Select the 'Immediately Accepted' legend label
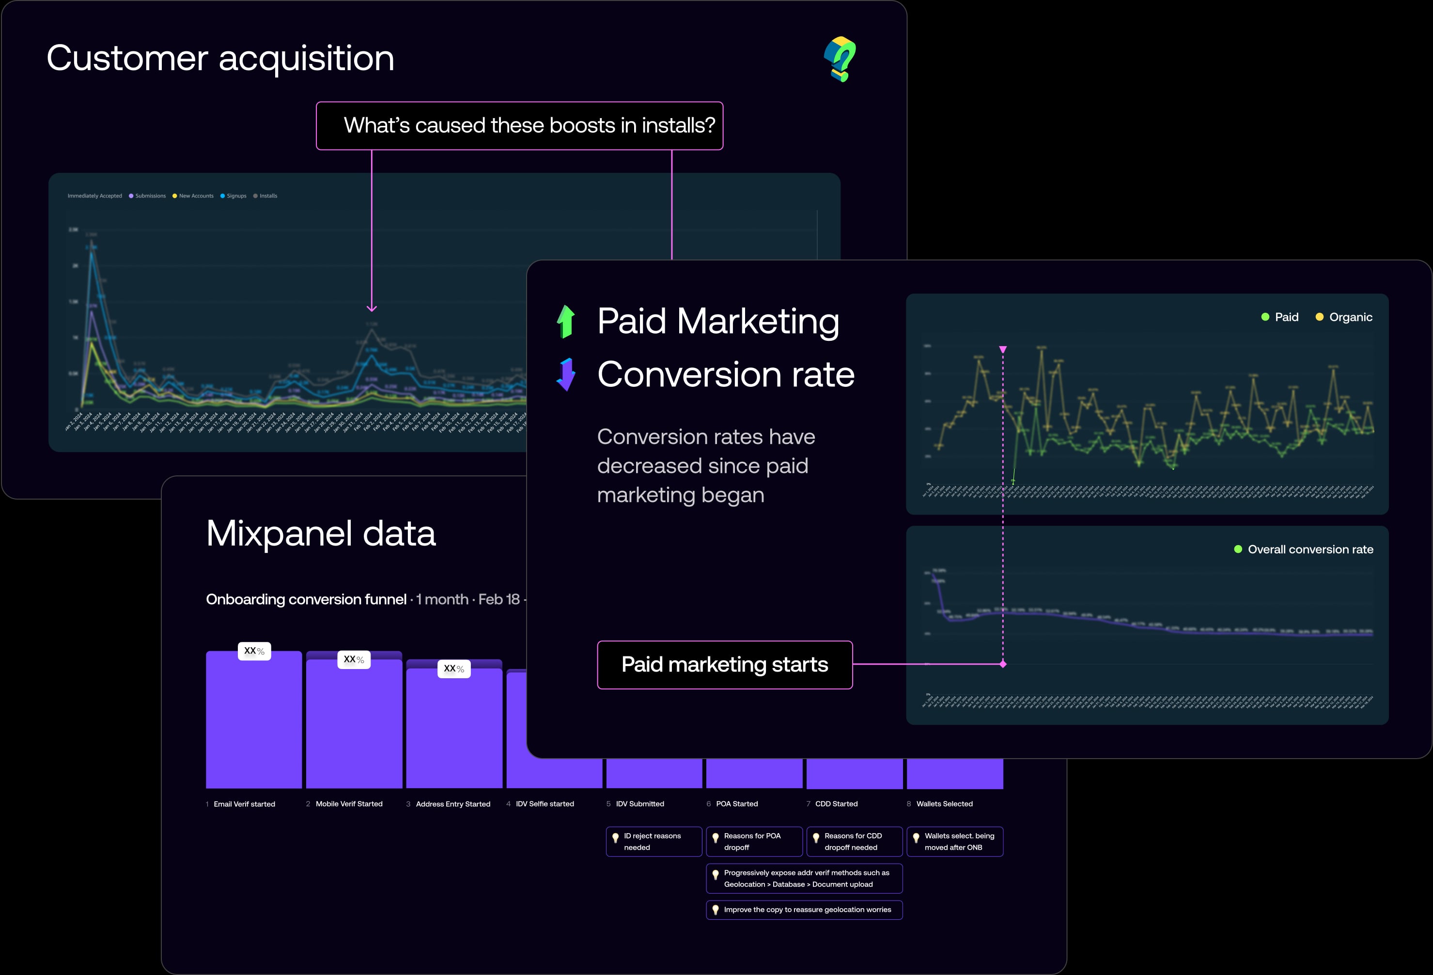Image resolution: width=1433 pixels, height=975 pixels. pos(95,196)
